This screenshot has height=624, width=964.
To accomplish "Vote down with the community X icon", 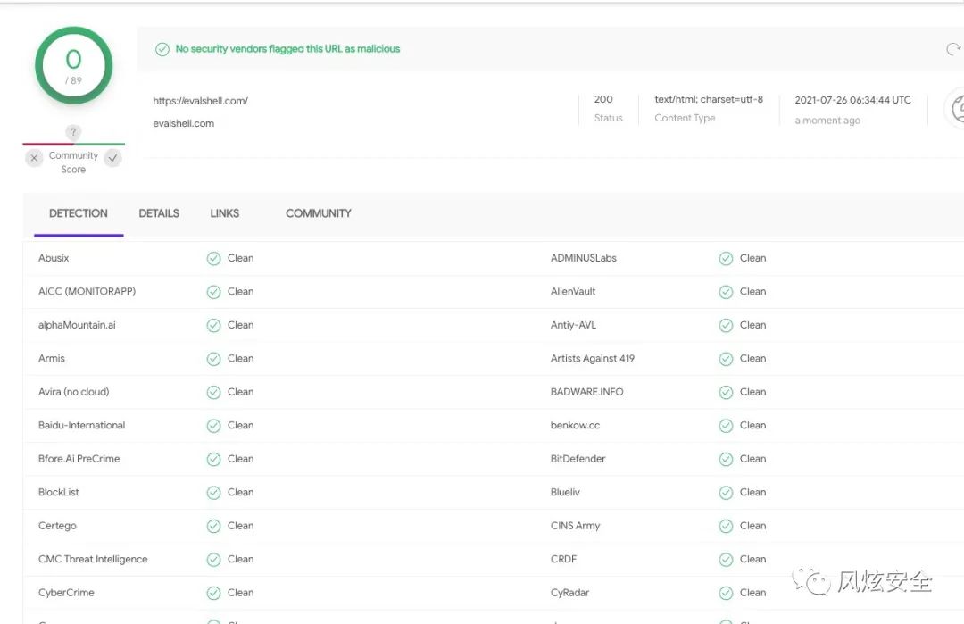I will point(35,158).
